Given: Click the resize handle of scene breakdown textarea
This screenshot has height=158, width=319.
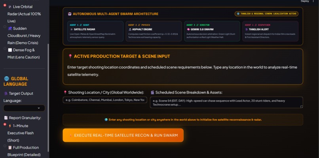Looking at the screenshot, I should point(302,107).
